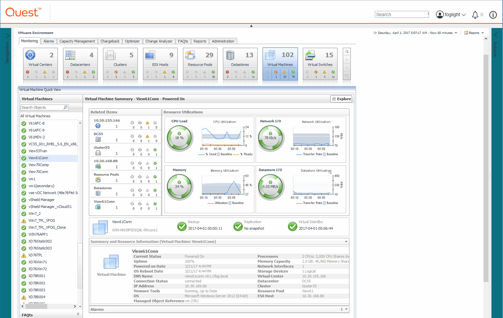The width and height of the screenshot is (503, 318).
Task: Expand the FAQts panel chevron
Action: 78,314
